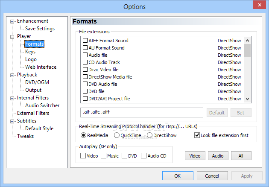This screenshot has width=269, height=187.
Task: Collapse the Enhancement tree node
Action: pos(12,21)
